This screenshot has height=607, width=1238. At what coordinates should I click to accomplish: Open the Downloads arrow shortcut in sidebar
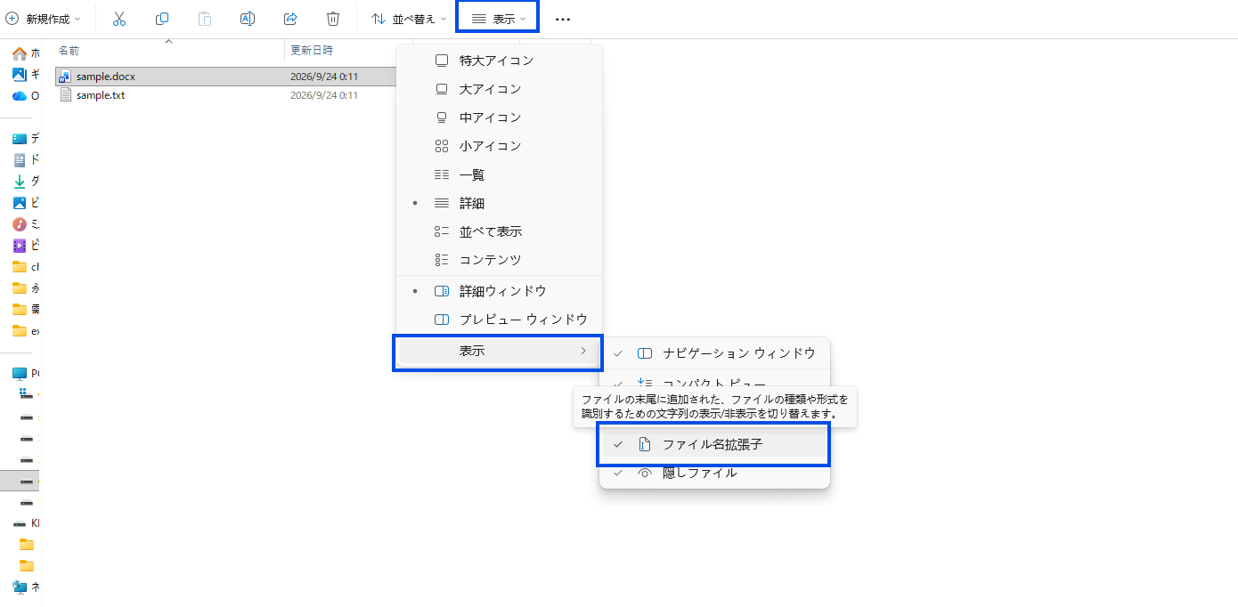pos(25,182)
